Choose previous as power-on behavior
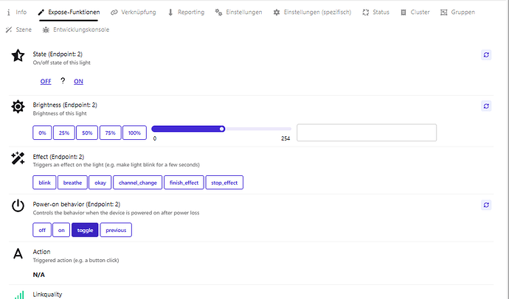Image resolution: width=509 pixels, height=299 pixels. (x=116, y=230)
